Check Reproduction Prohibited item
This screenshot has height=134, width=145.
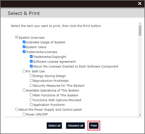(31, 80)
